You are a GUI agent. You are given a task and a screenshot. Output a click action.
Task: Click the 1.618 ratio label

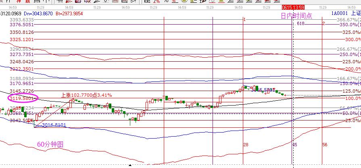coord(299,24)
